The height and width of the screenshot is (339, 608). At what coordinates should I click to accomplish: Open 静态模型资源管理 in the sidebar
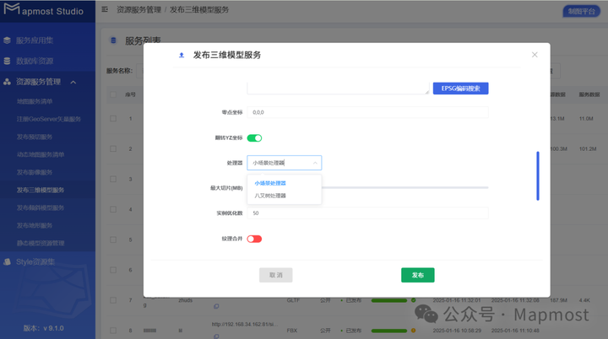[x=41, y=244]
